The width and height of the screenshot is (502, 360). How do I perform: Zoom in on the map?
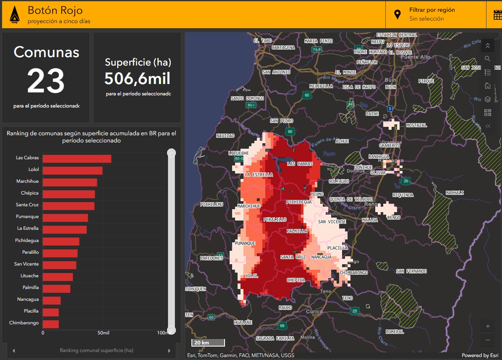[x=487, y=326]
